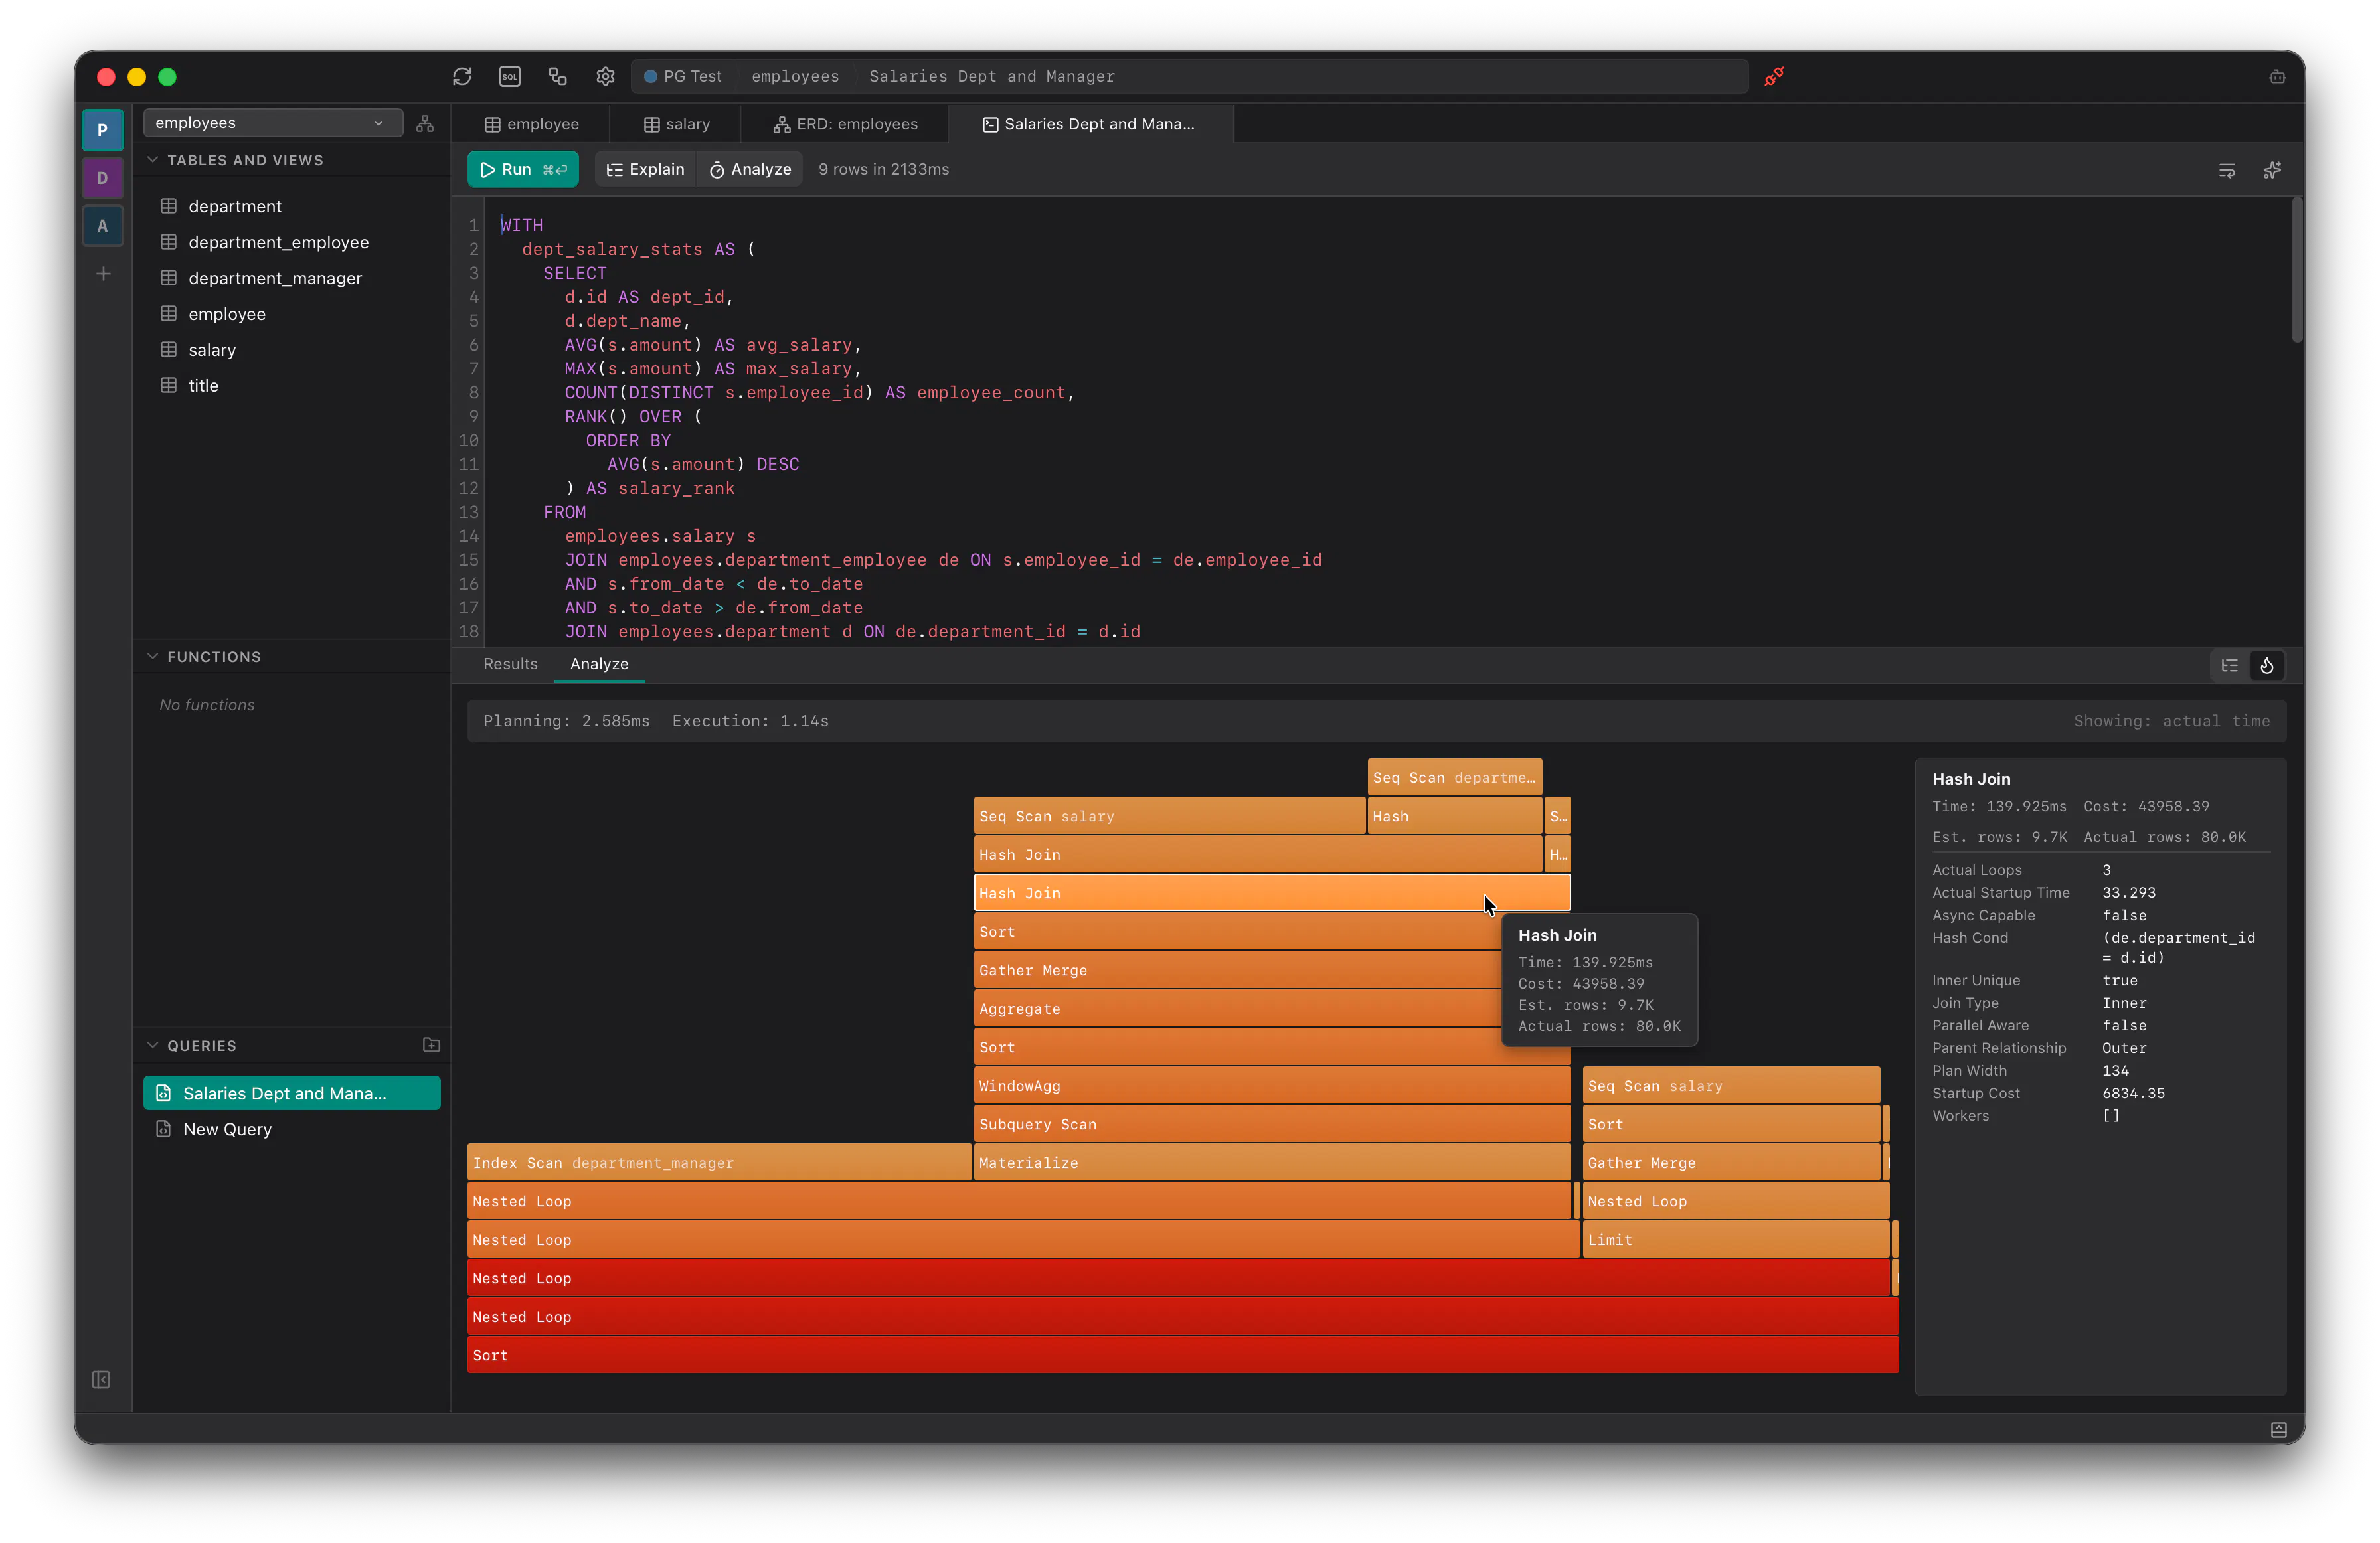Select the D connection badge in sidebar
Viewport: 2380px width, 1543px height.
pos(102,178)
